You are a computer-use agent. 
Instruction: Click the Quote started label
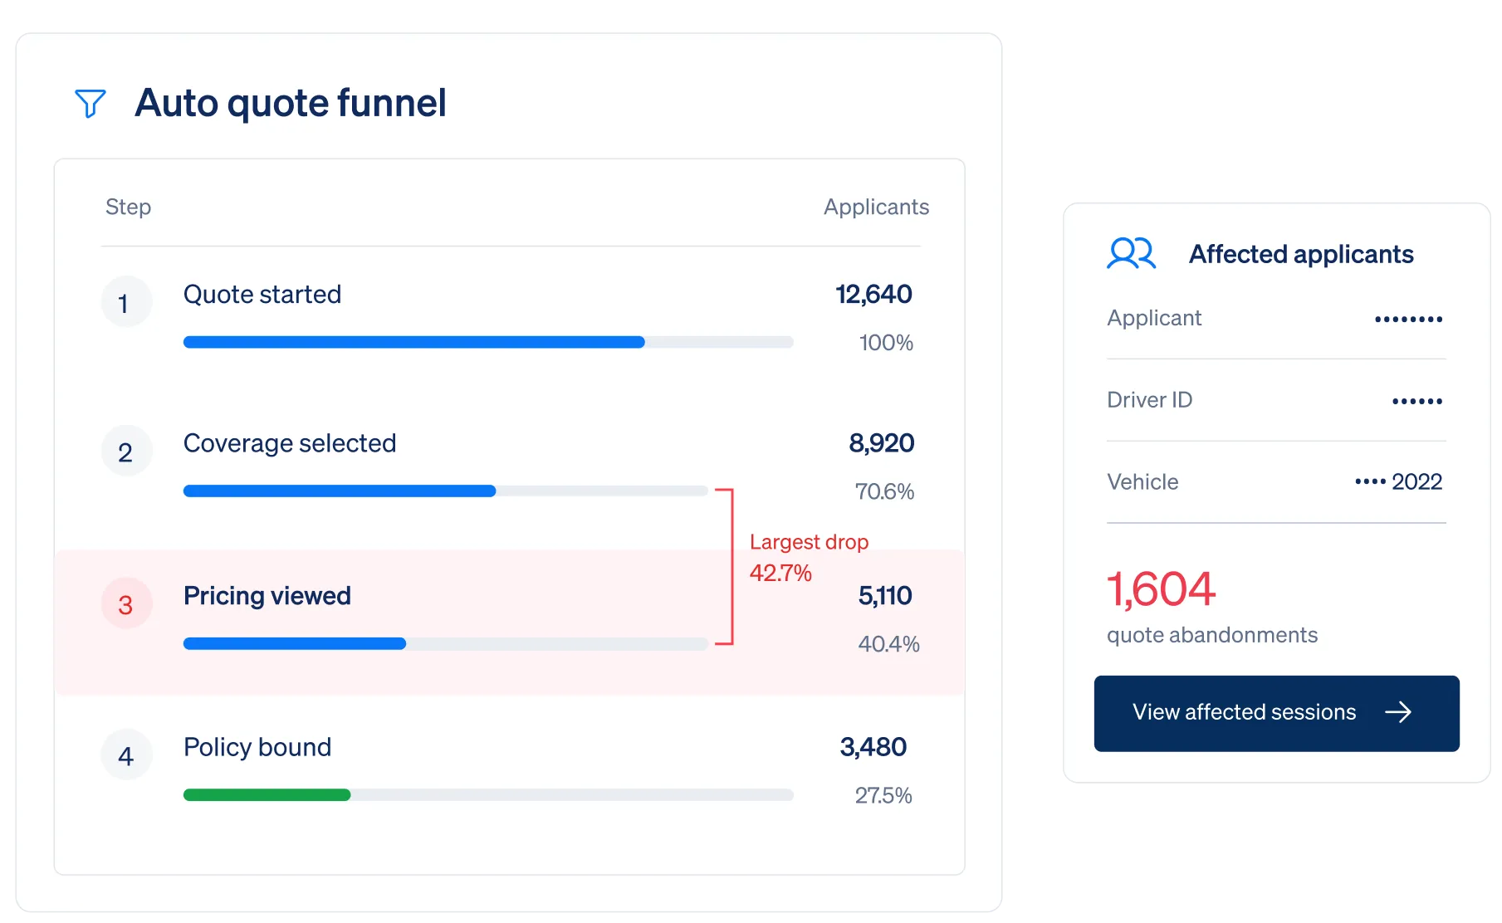pyautogui.click(x=262, y=295)
